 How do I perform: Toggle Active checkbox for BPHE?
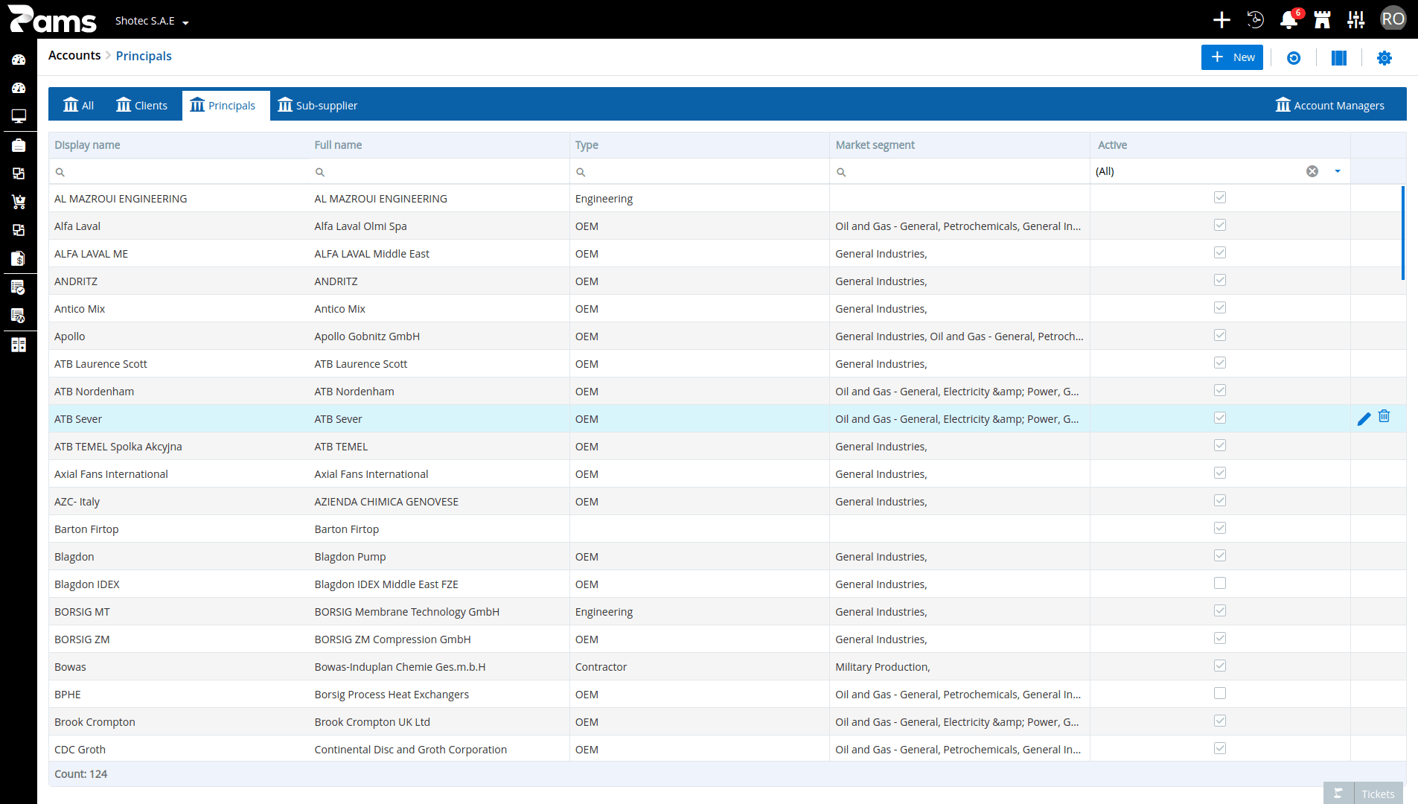[1220, 693]
